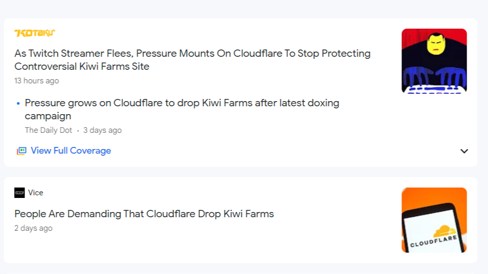Open the orange Cloudflare phone thumbnail

click(434, 220)
